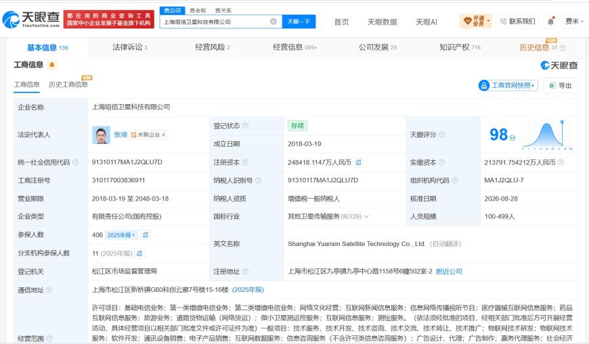
Task: Open 工商官网快照 dropdown button
Action: point(508,86)
